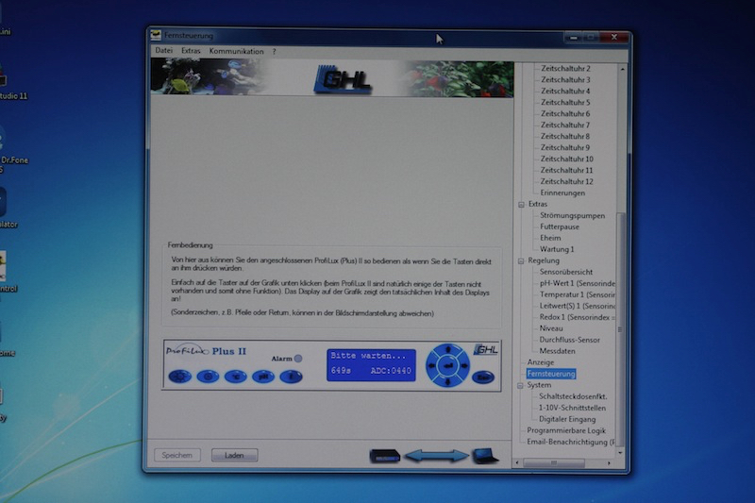Collapse the Regelung tree node
The width and height of the screenshot is (755, 503).
521,260
